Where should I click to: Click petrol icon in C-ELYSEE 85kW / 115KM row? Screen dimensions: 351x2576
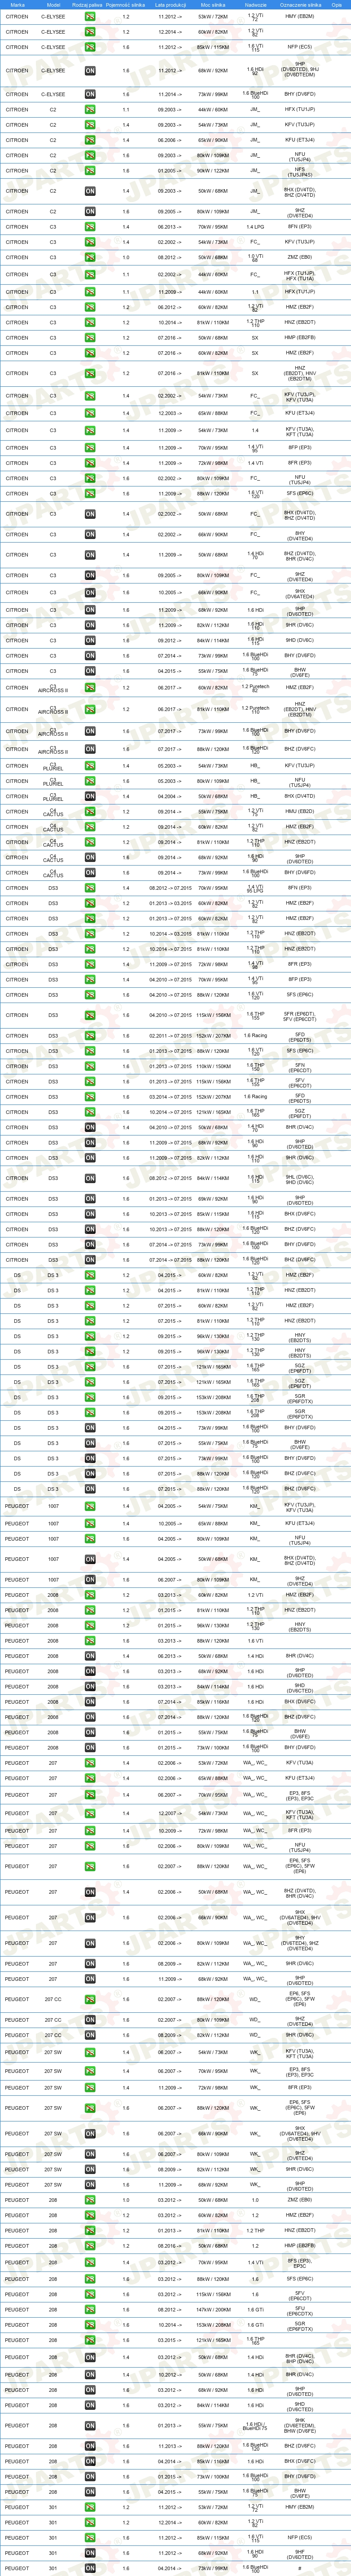(90, 47)
